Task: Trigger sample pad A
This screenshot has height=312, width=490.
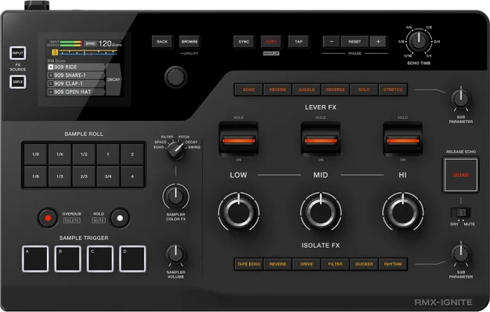Action: [35, 259]
